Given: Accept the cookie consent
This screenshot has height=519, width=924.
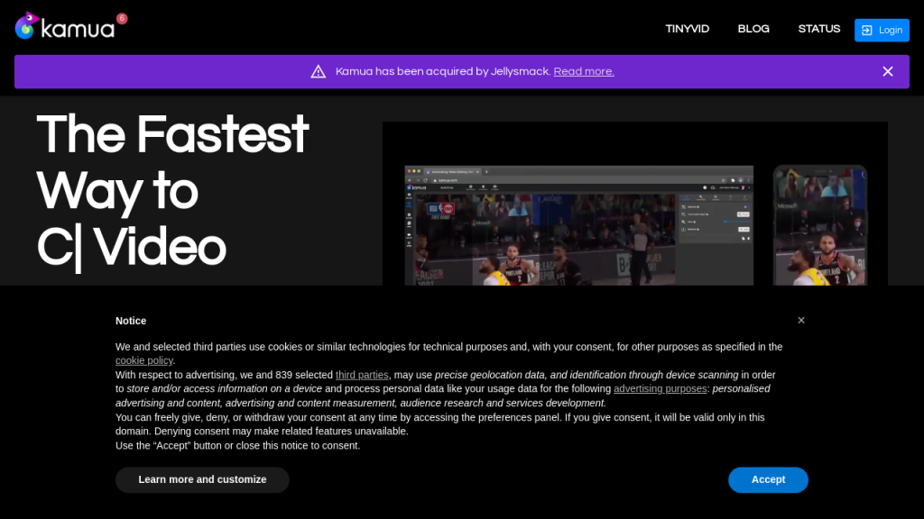Looking at the screenshot, I should 768,479.
